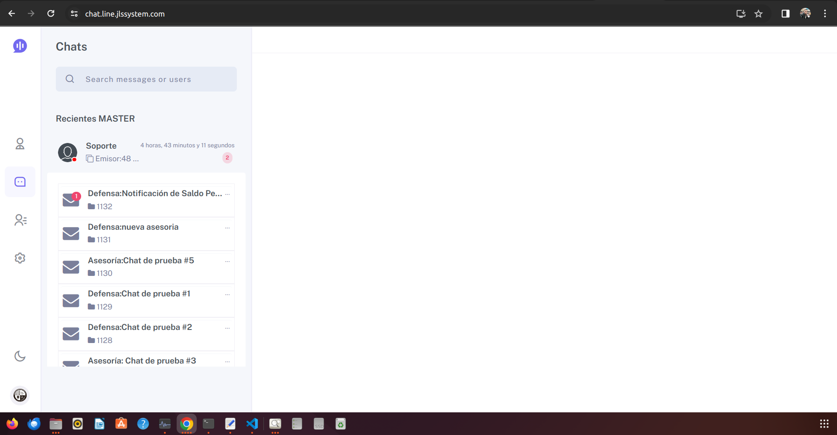This screenshot has height=435, width=837.
Task: Open the settings gear icon
Action: 20,258
